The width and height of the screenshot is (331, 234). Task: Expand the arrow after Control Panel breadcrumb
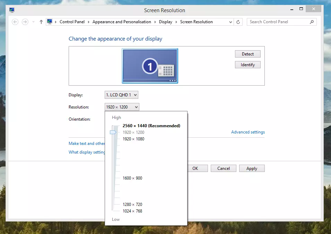coord(88,22)
